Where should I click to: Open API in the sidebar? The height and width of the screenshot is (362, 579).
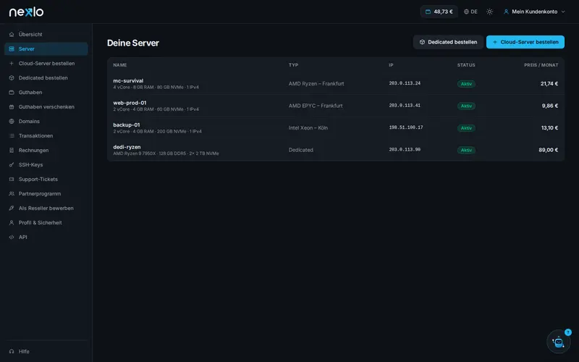(46, 237)
